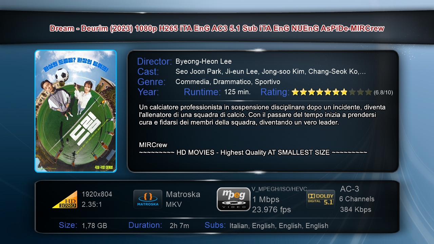Click the genre text Commedia, Drammatico, Sportivo
The height and width of the screenshot is (244, 434).
click(x=228, y=82)
